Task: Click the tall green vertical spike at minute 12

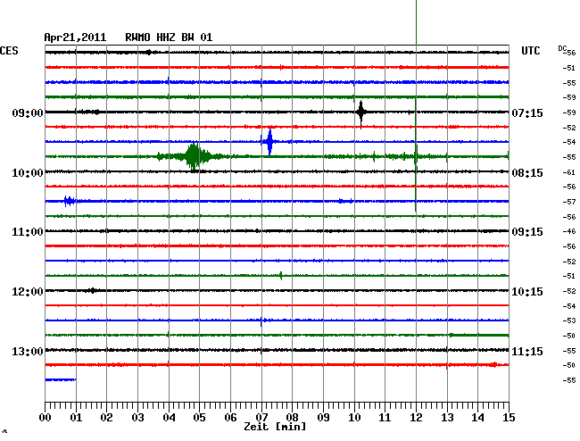Action: (x=416, y=105)
